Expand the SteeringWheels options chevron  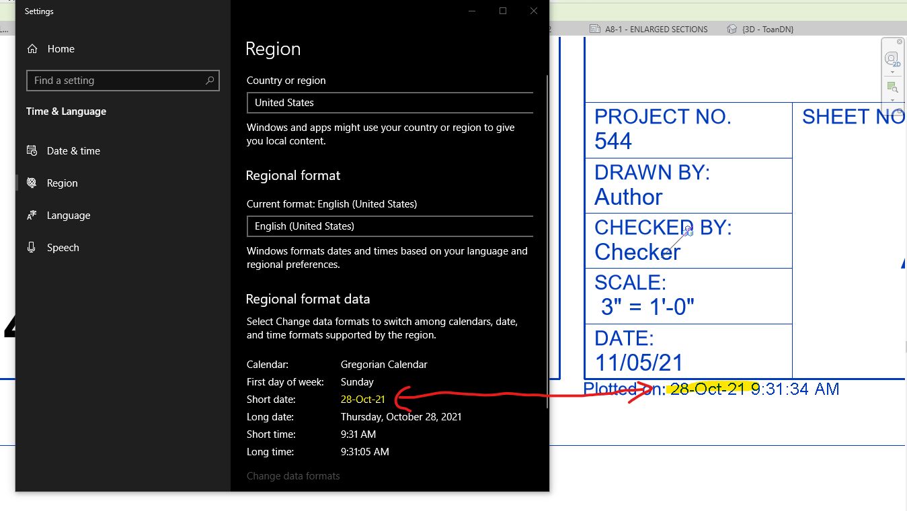coord(892,72)
